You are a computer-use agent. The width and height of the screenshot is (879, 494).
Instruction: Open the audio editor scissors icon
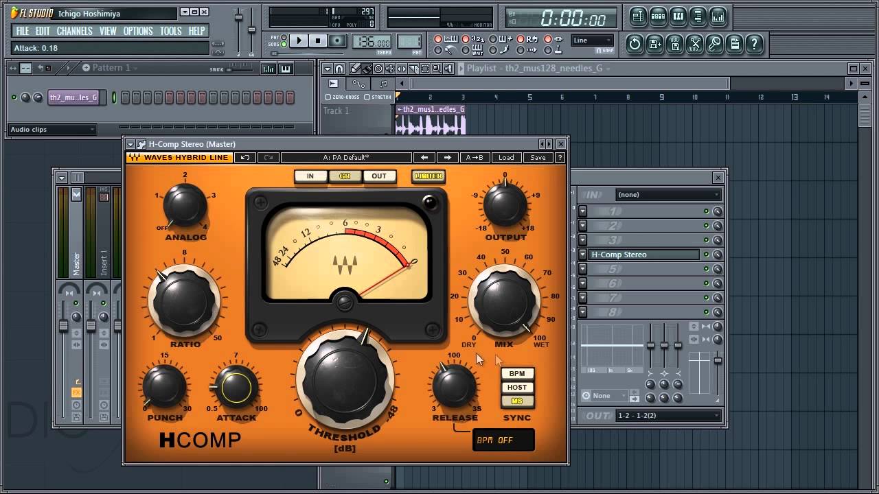(x=695, y=45)
